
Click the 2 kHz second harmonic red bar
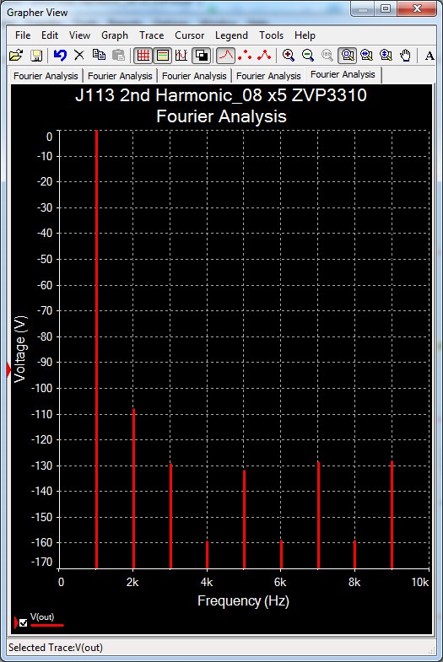(133, 488)
